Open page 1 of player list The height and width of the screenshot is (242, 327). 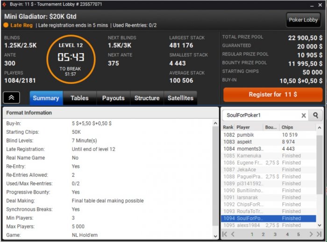[252, 234]
